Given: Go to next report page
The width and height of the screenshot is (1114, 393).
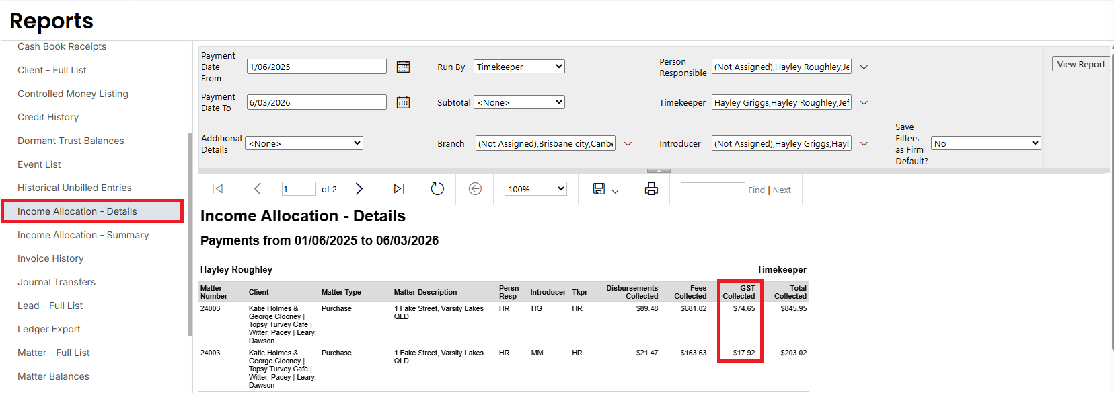Looking at the screenshot, I should point(359,189).
